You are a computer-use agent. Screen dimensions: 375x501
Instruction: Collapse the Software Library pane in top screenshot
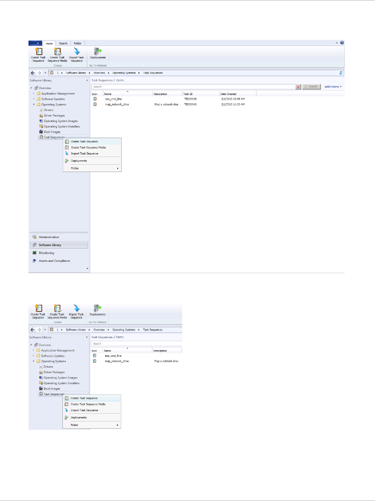click(x=87, y=80)
